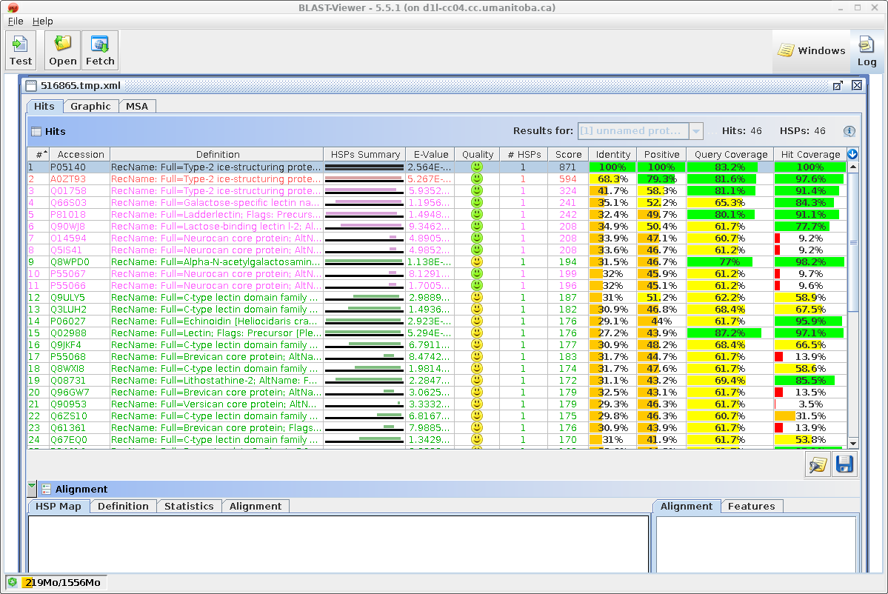Viewport: 888px width, 594px height.
Task: Click the blue column chooser arrow icon
Action: tap(852, 154)
